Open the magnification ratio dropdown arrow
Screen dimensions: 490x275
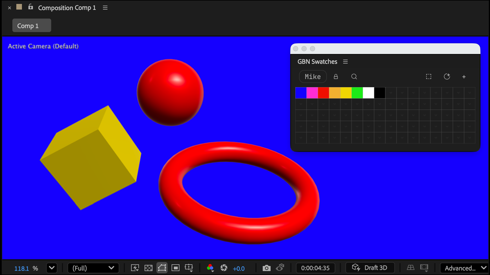pyautogui.click(x=52, y=268)
